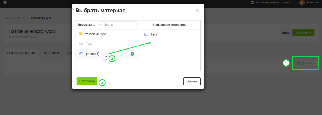Click green arrow to add priemi (3)

point(133,54)
